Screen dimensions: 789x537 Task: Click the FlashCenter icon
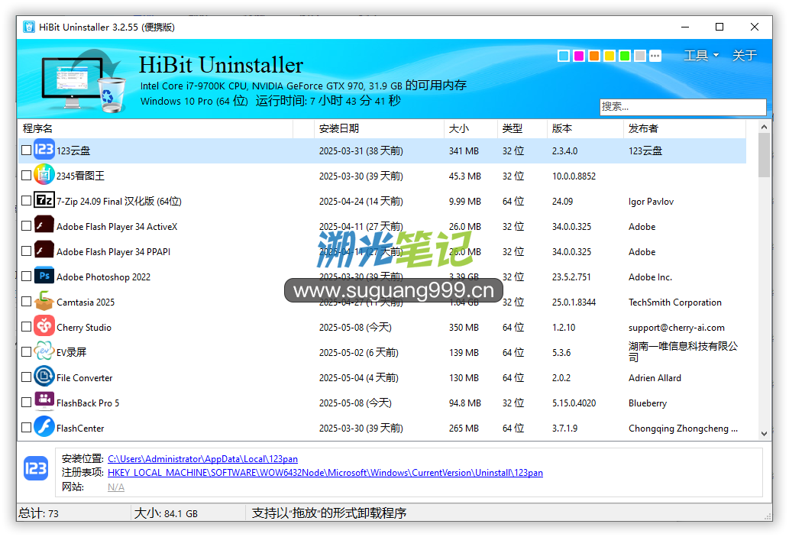pyautogui.click(x=44, y=427)
